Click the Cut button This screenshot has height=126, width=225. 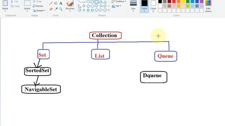(x=14, y=1)
